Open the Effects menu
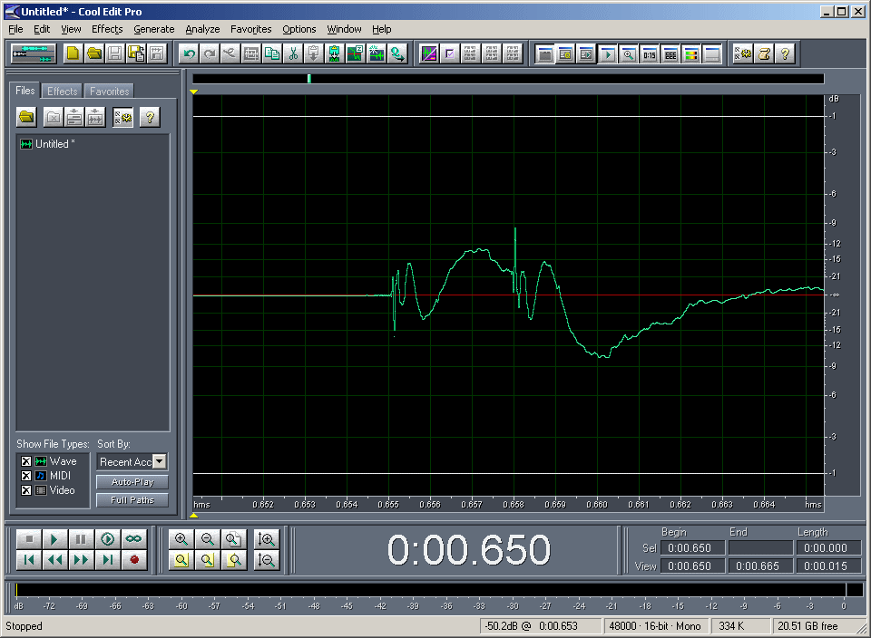The width and height of the screenshot is (871, 638). coord(106,29)
